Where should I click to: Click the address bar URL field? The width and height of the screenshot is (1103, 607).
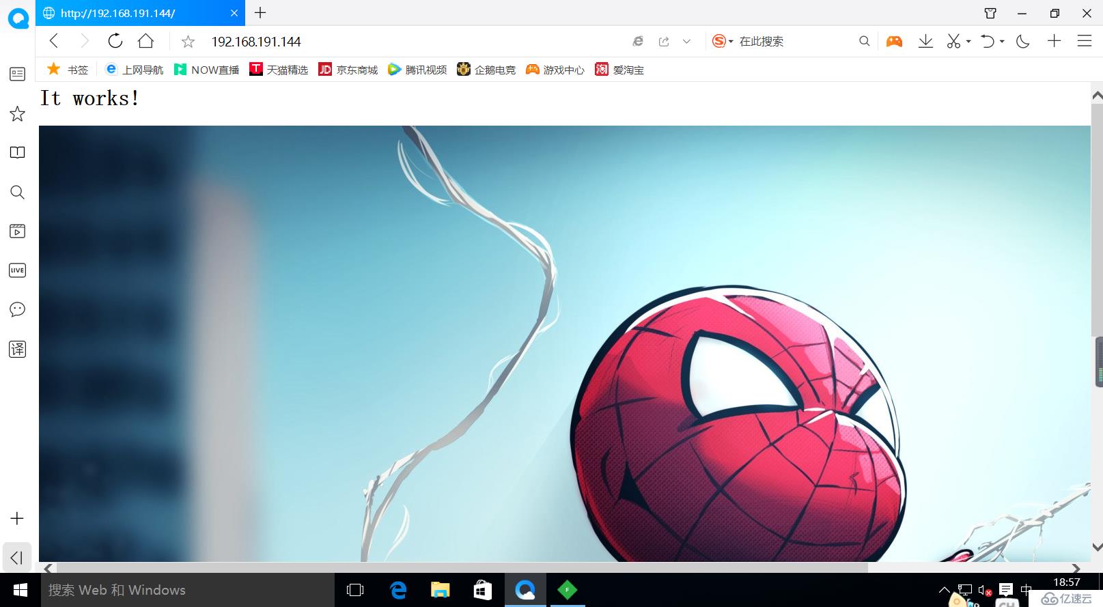(410, 42)
